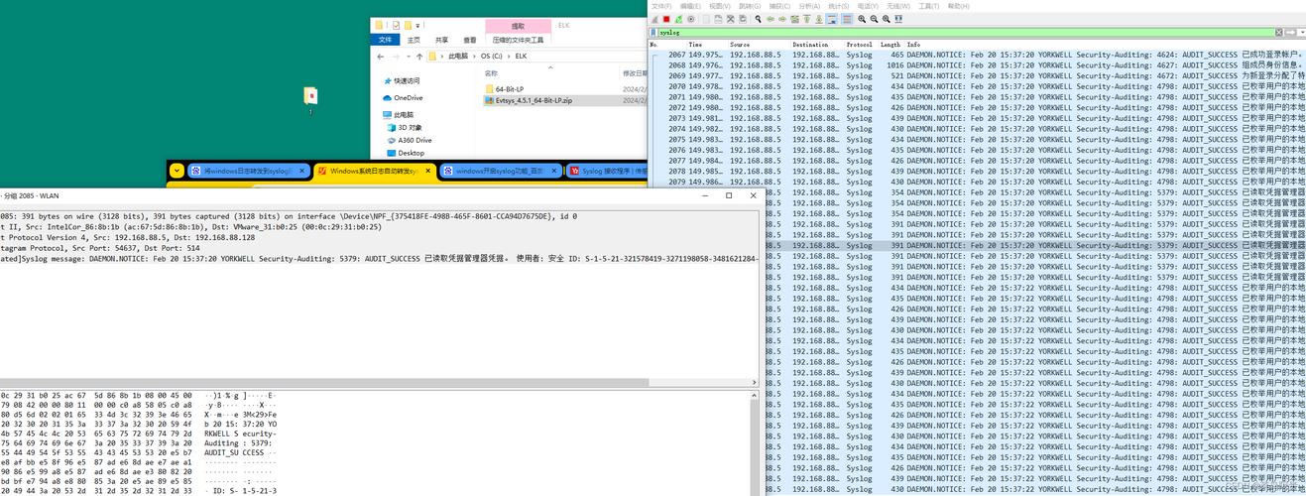Go to previous packet arrow in Wireshark
The image size is (1306, 496).
[x=770, y=19]
